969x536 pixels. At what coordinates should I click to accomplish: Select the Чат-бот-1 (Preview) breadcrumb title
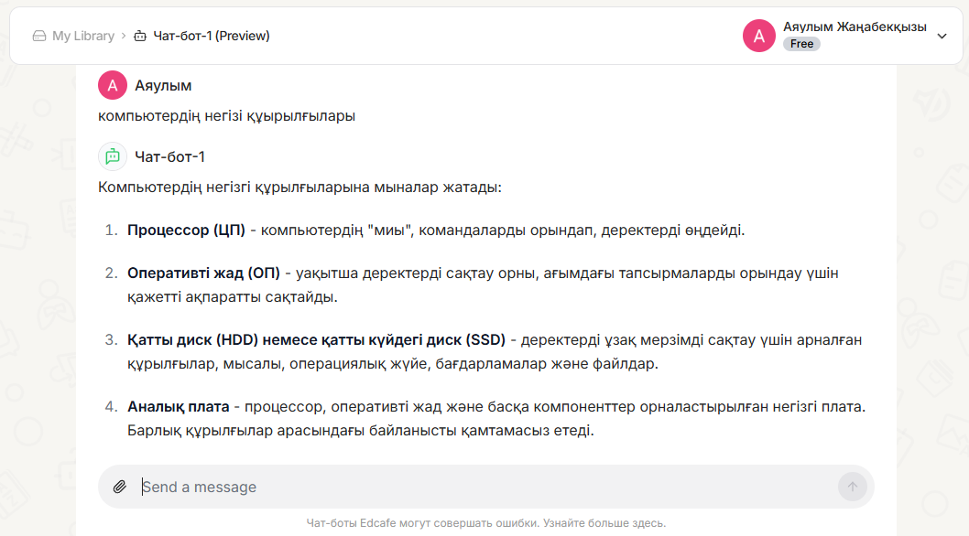[x=212, y=36]
